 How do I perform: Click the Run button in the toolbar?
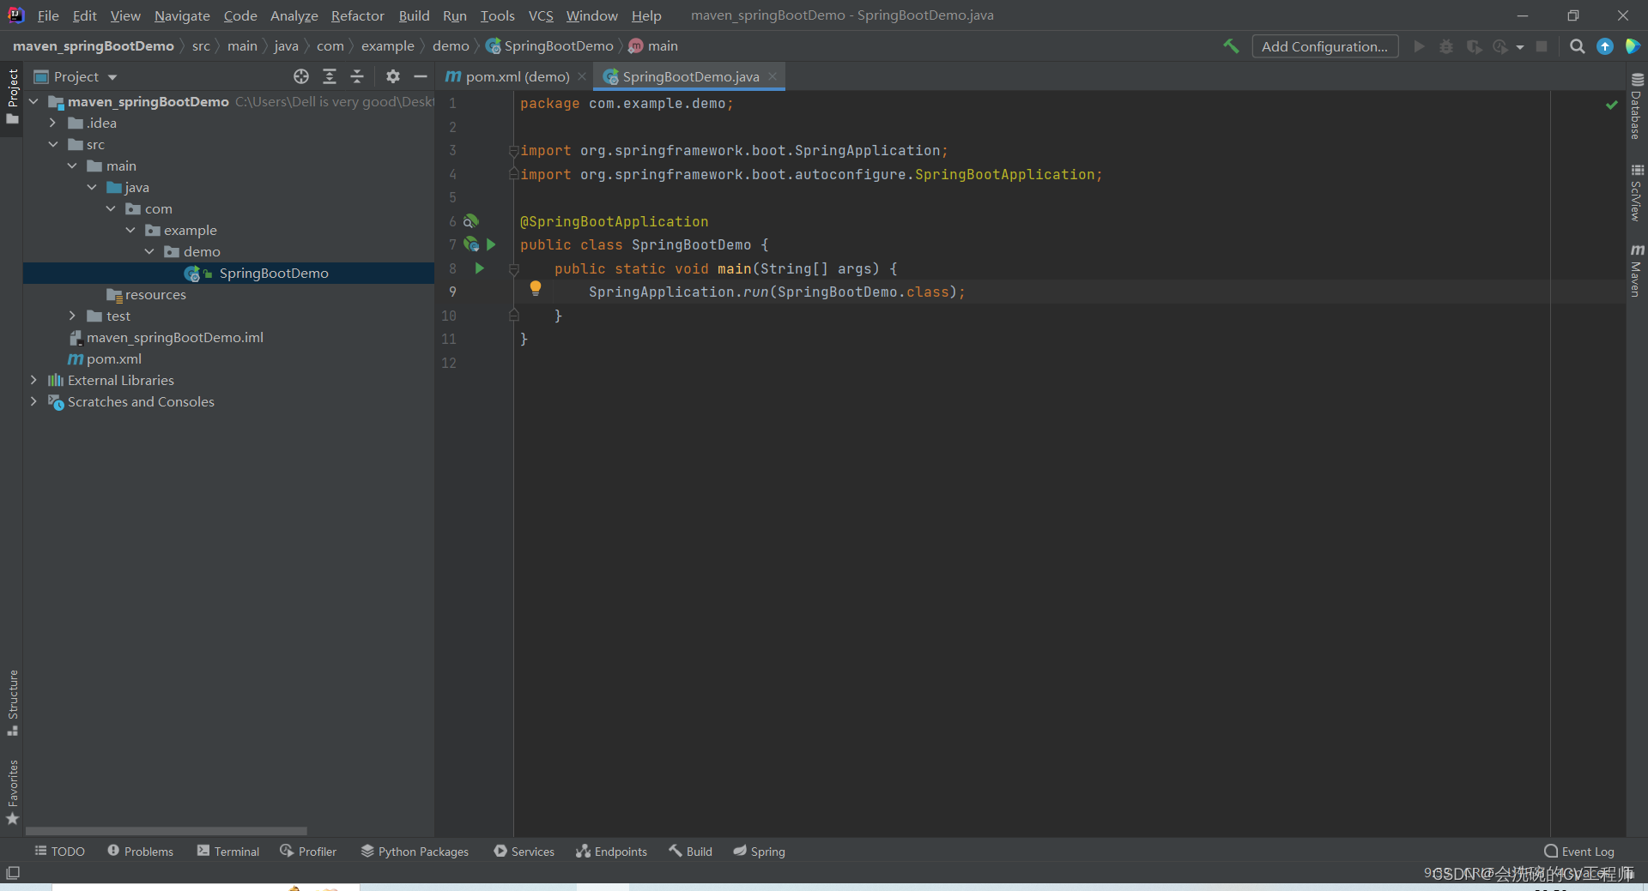point(1419,46)
